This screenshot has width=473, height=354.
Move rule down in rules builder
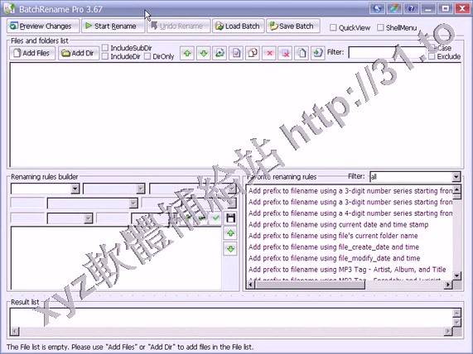coord(230,249)
